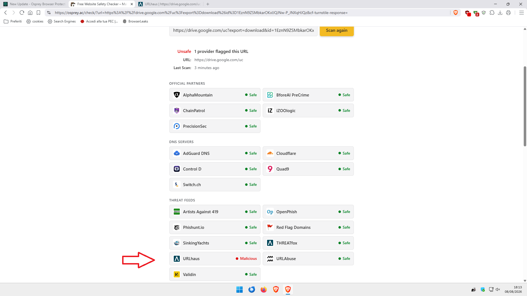Click the scanned URL https://drive.google.com/uc text
Screen dimensions: 527x296
coord(219,60)
